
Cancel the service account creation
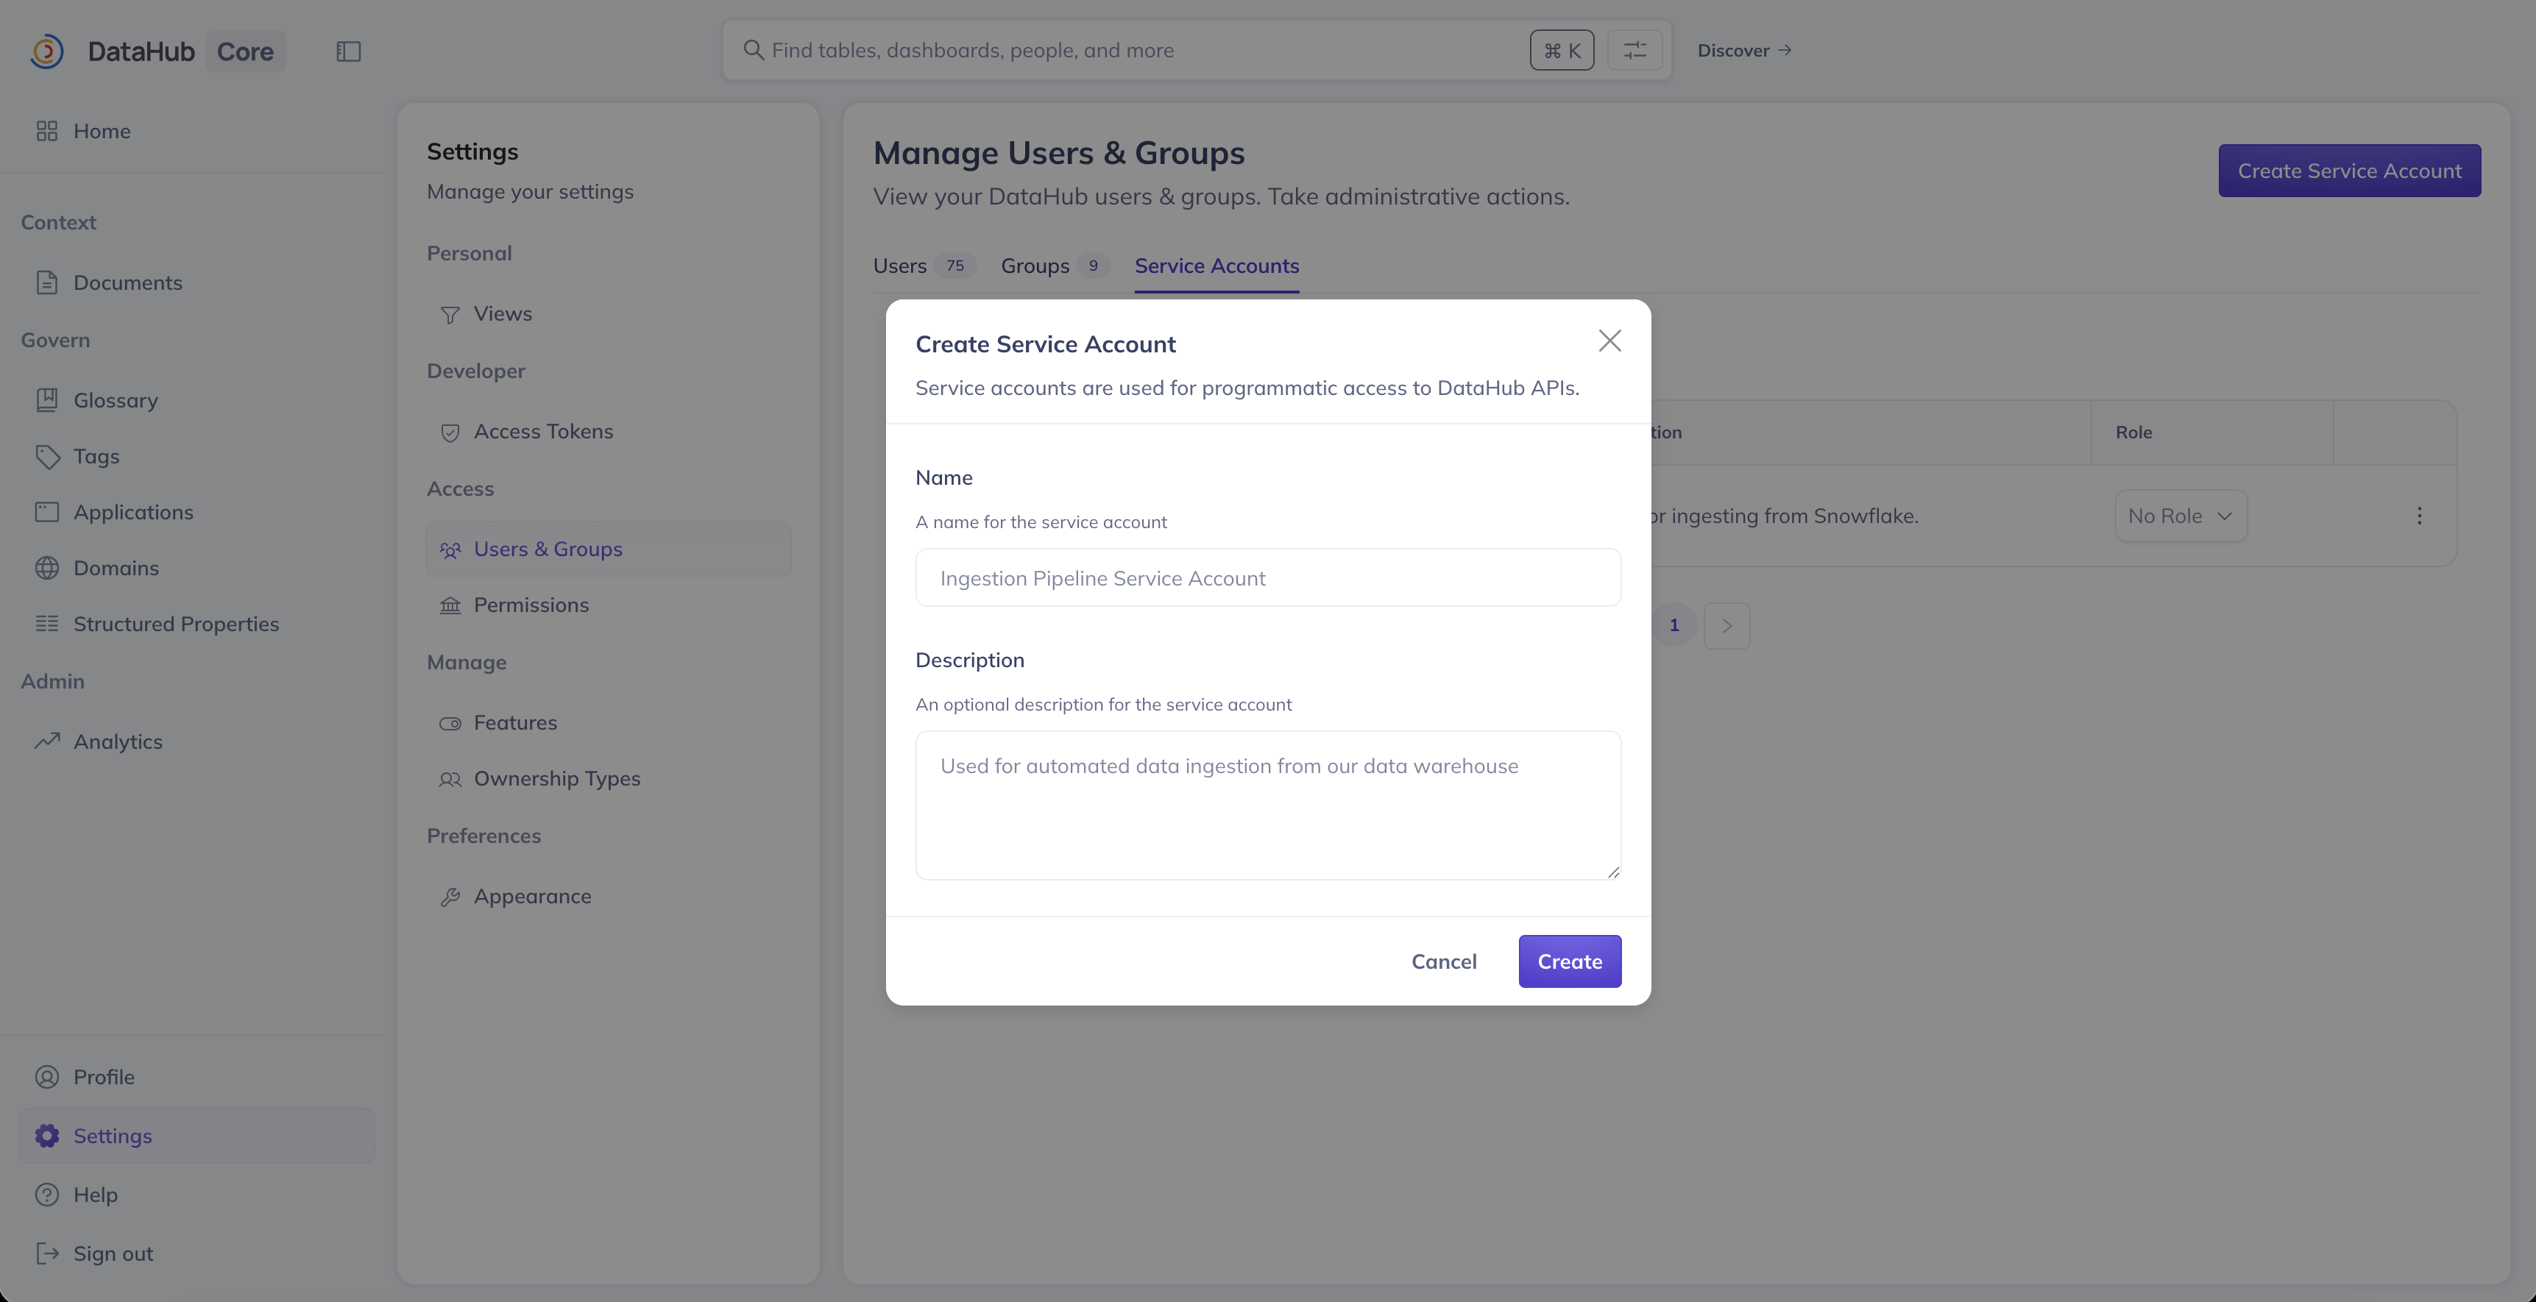(x=1443, y=961)
